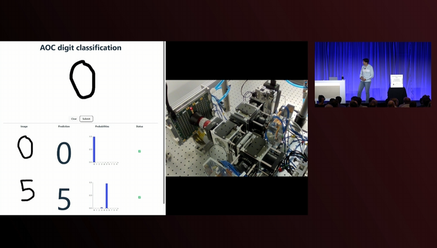Click the optical hardware camera feed
The image size is (437, 248).
click(236, 128)
